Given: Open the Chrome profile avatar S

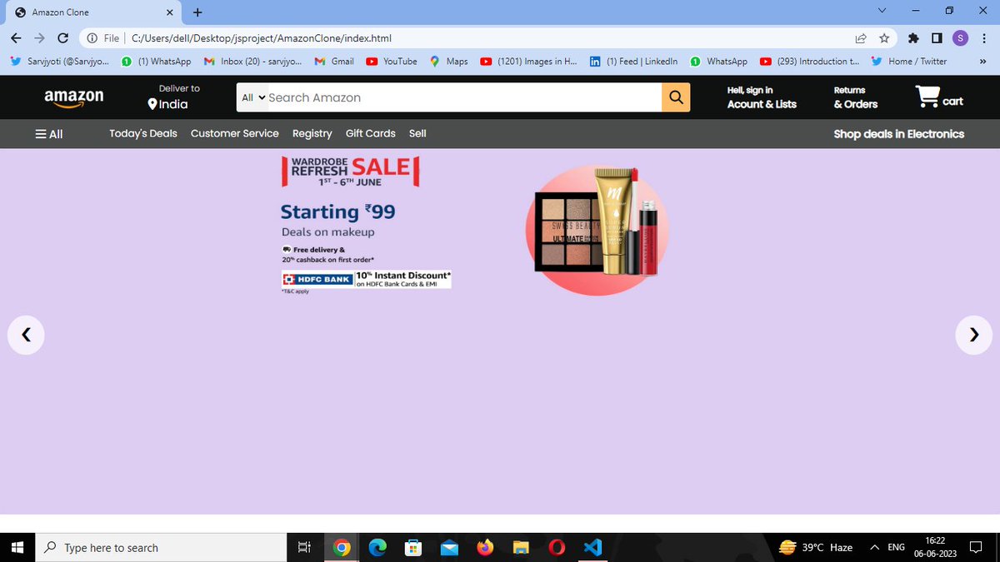Looking at the screenshot, I should click(x=960, y=38).
